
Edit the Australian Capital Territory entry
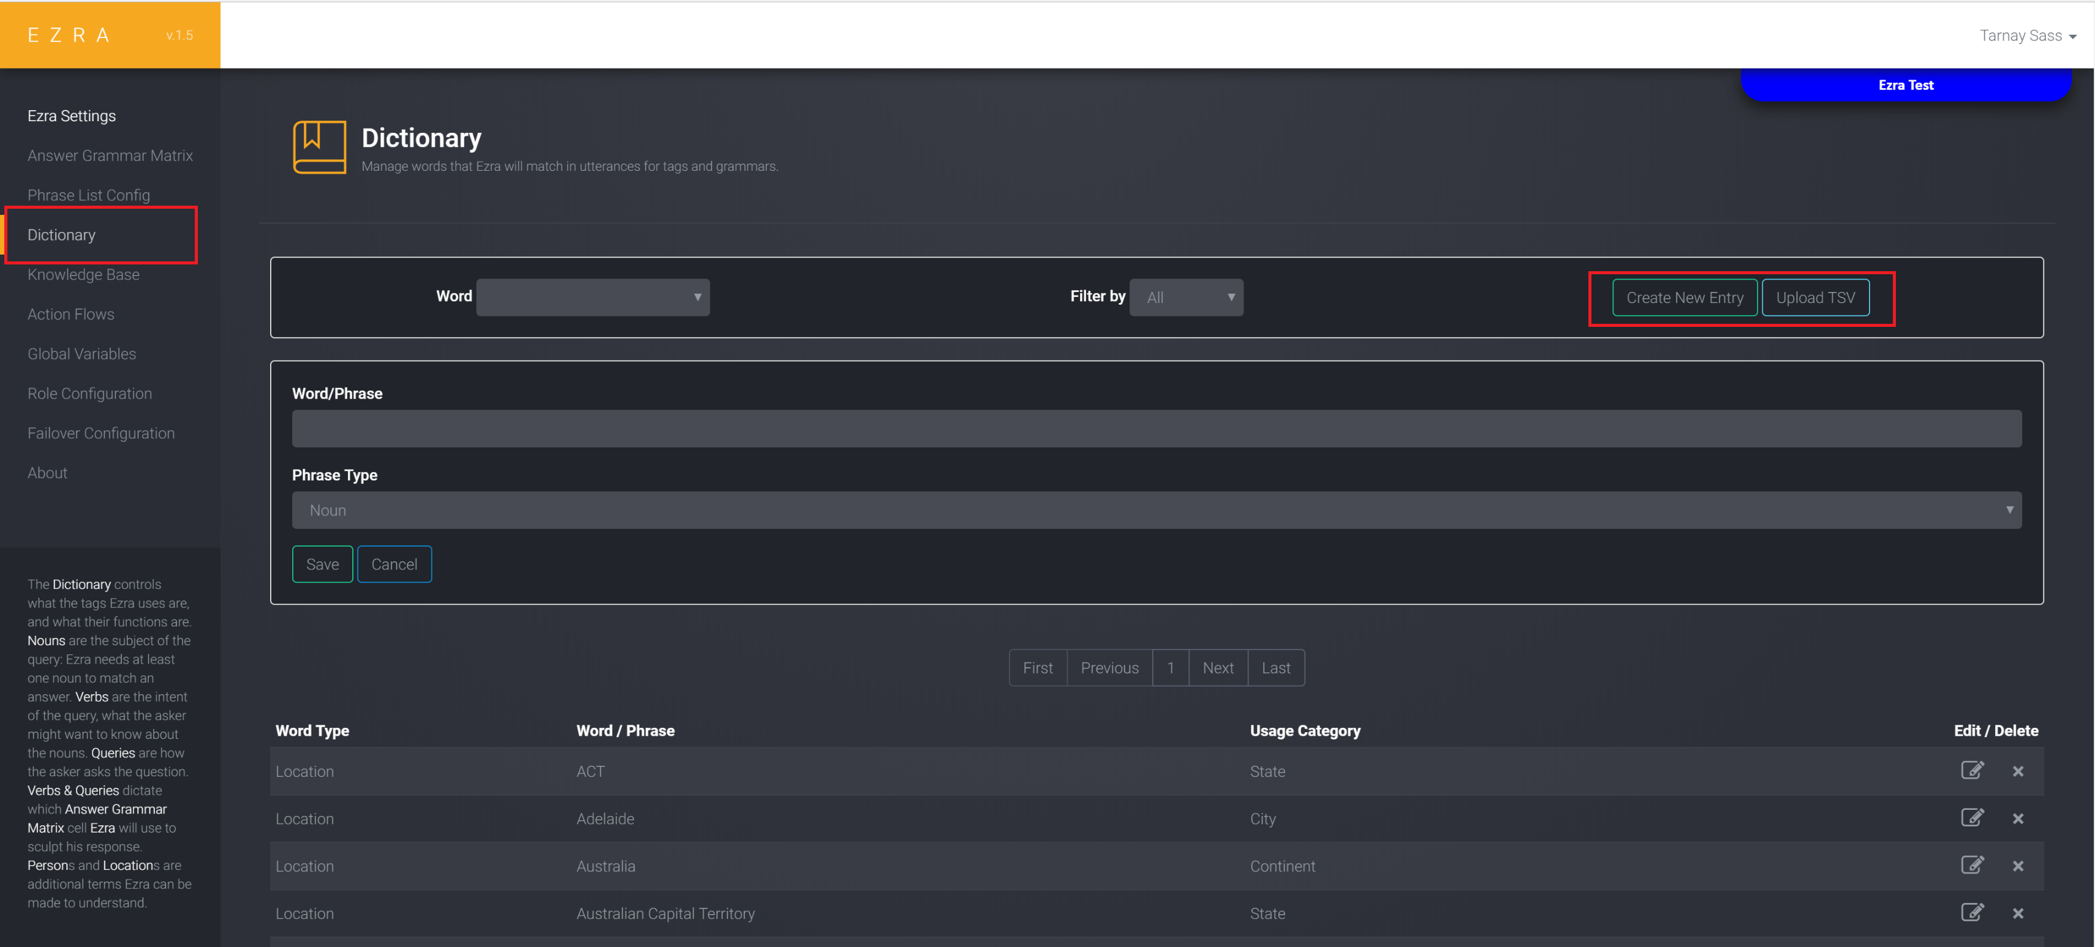click(1971, 911)
